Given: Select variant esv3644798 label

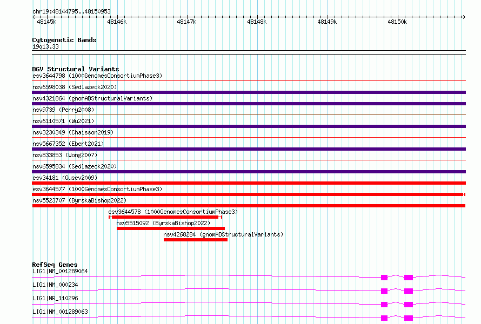Looking at the screenshot, I should coord(97,76).
